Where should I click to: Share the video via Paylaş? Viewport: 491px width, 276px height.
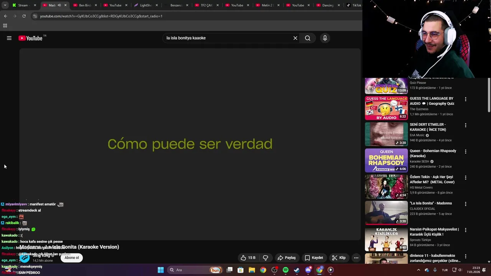pos(287,258)
